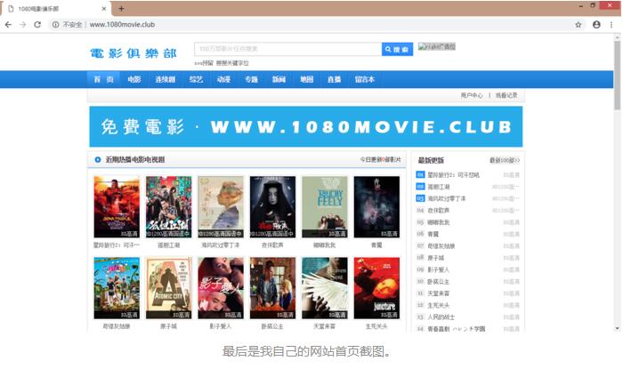Click the movie search input field
Screen dimensions: 623x369
(287, 49)
